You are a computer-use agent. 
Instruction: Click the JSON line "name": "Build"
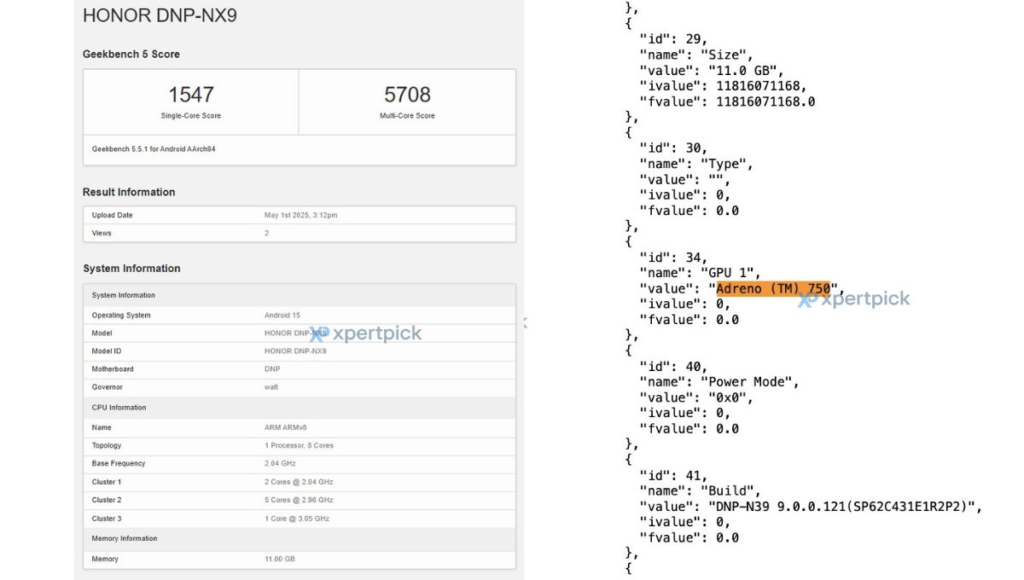[x=700, y=490]
